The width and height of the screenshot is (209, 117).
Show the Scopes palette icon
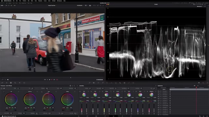click(x=203, y=83)
